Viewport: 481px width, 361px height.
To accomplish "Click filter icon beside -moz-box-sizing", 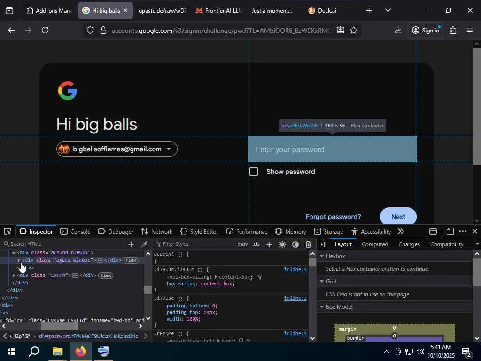I will [x=259, y=277].
